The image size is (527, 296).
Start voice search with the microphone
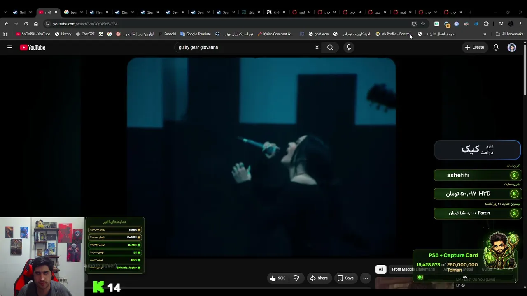tap(349, 47)
